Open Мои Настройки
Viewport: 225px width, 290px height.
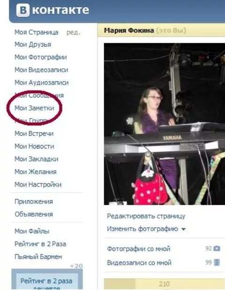pyautogui.click(x=38, y=184)
